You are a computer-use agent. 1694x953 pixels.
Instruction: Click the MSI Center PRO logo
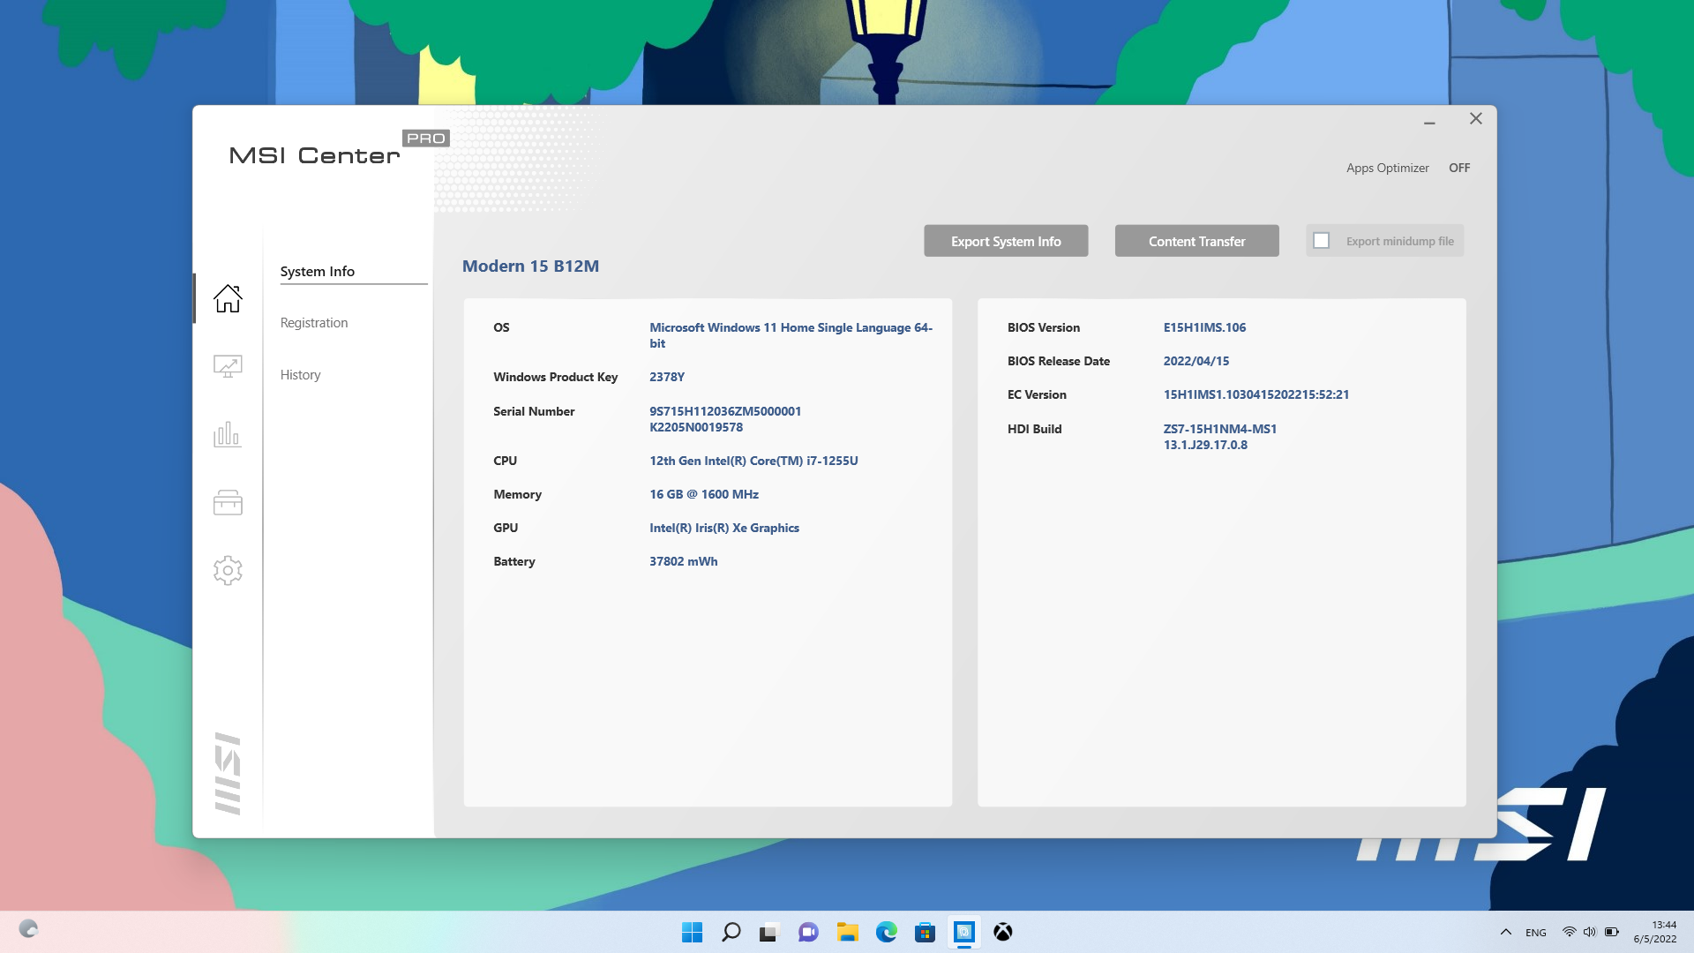(x=339, y=148)
